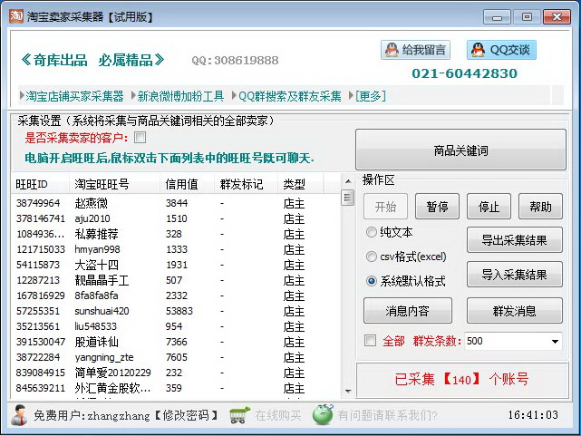Click the green thinking face icon
The height and width of the screenshot is (436, 581).
pyautogui.click(x=323, y=414)
